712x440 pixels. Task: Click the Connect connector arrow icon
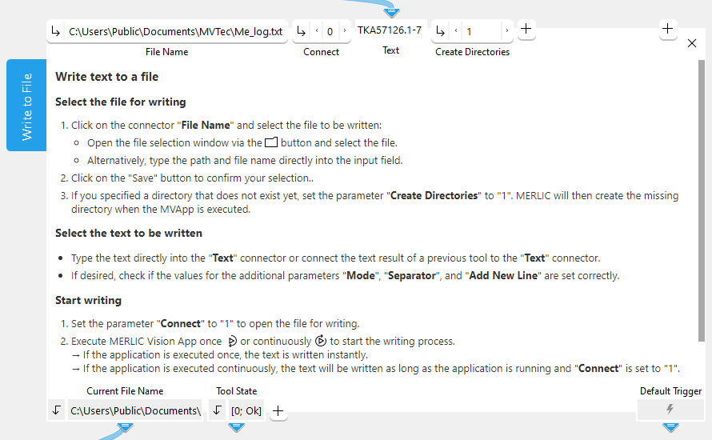tap(302, 32)
